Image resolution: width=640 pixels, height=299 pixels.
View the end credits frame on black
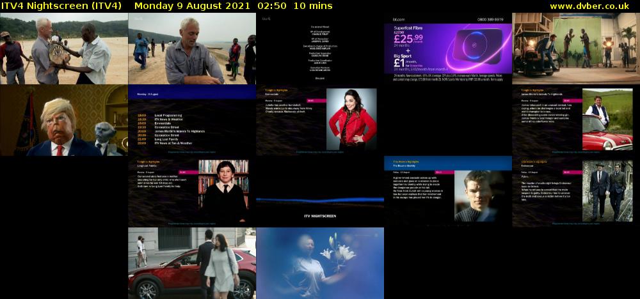click(x=320, y=49)
